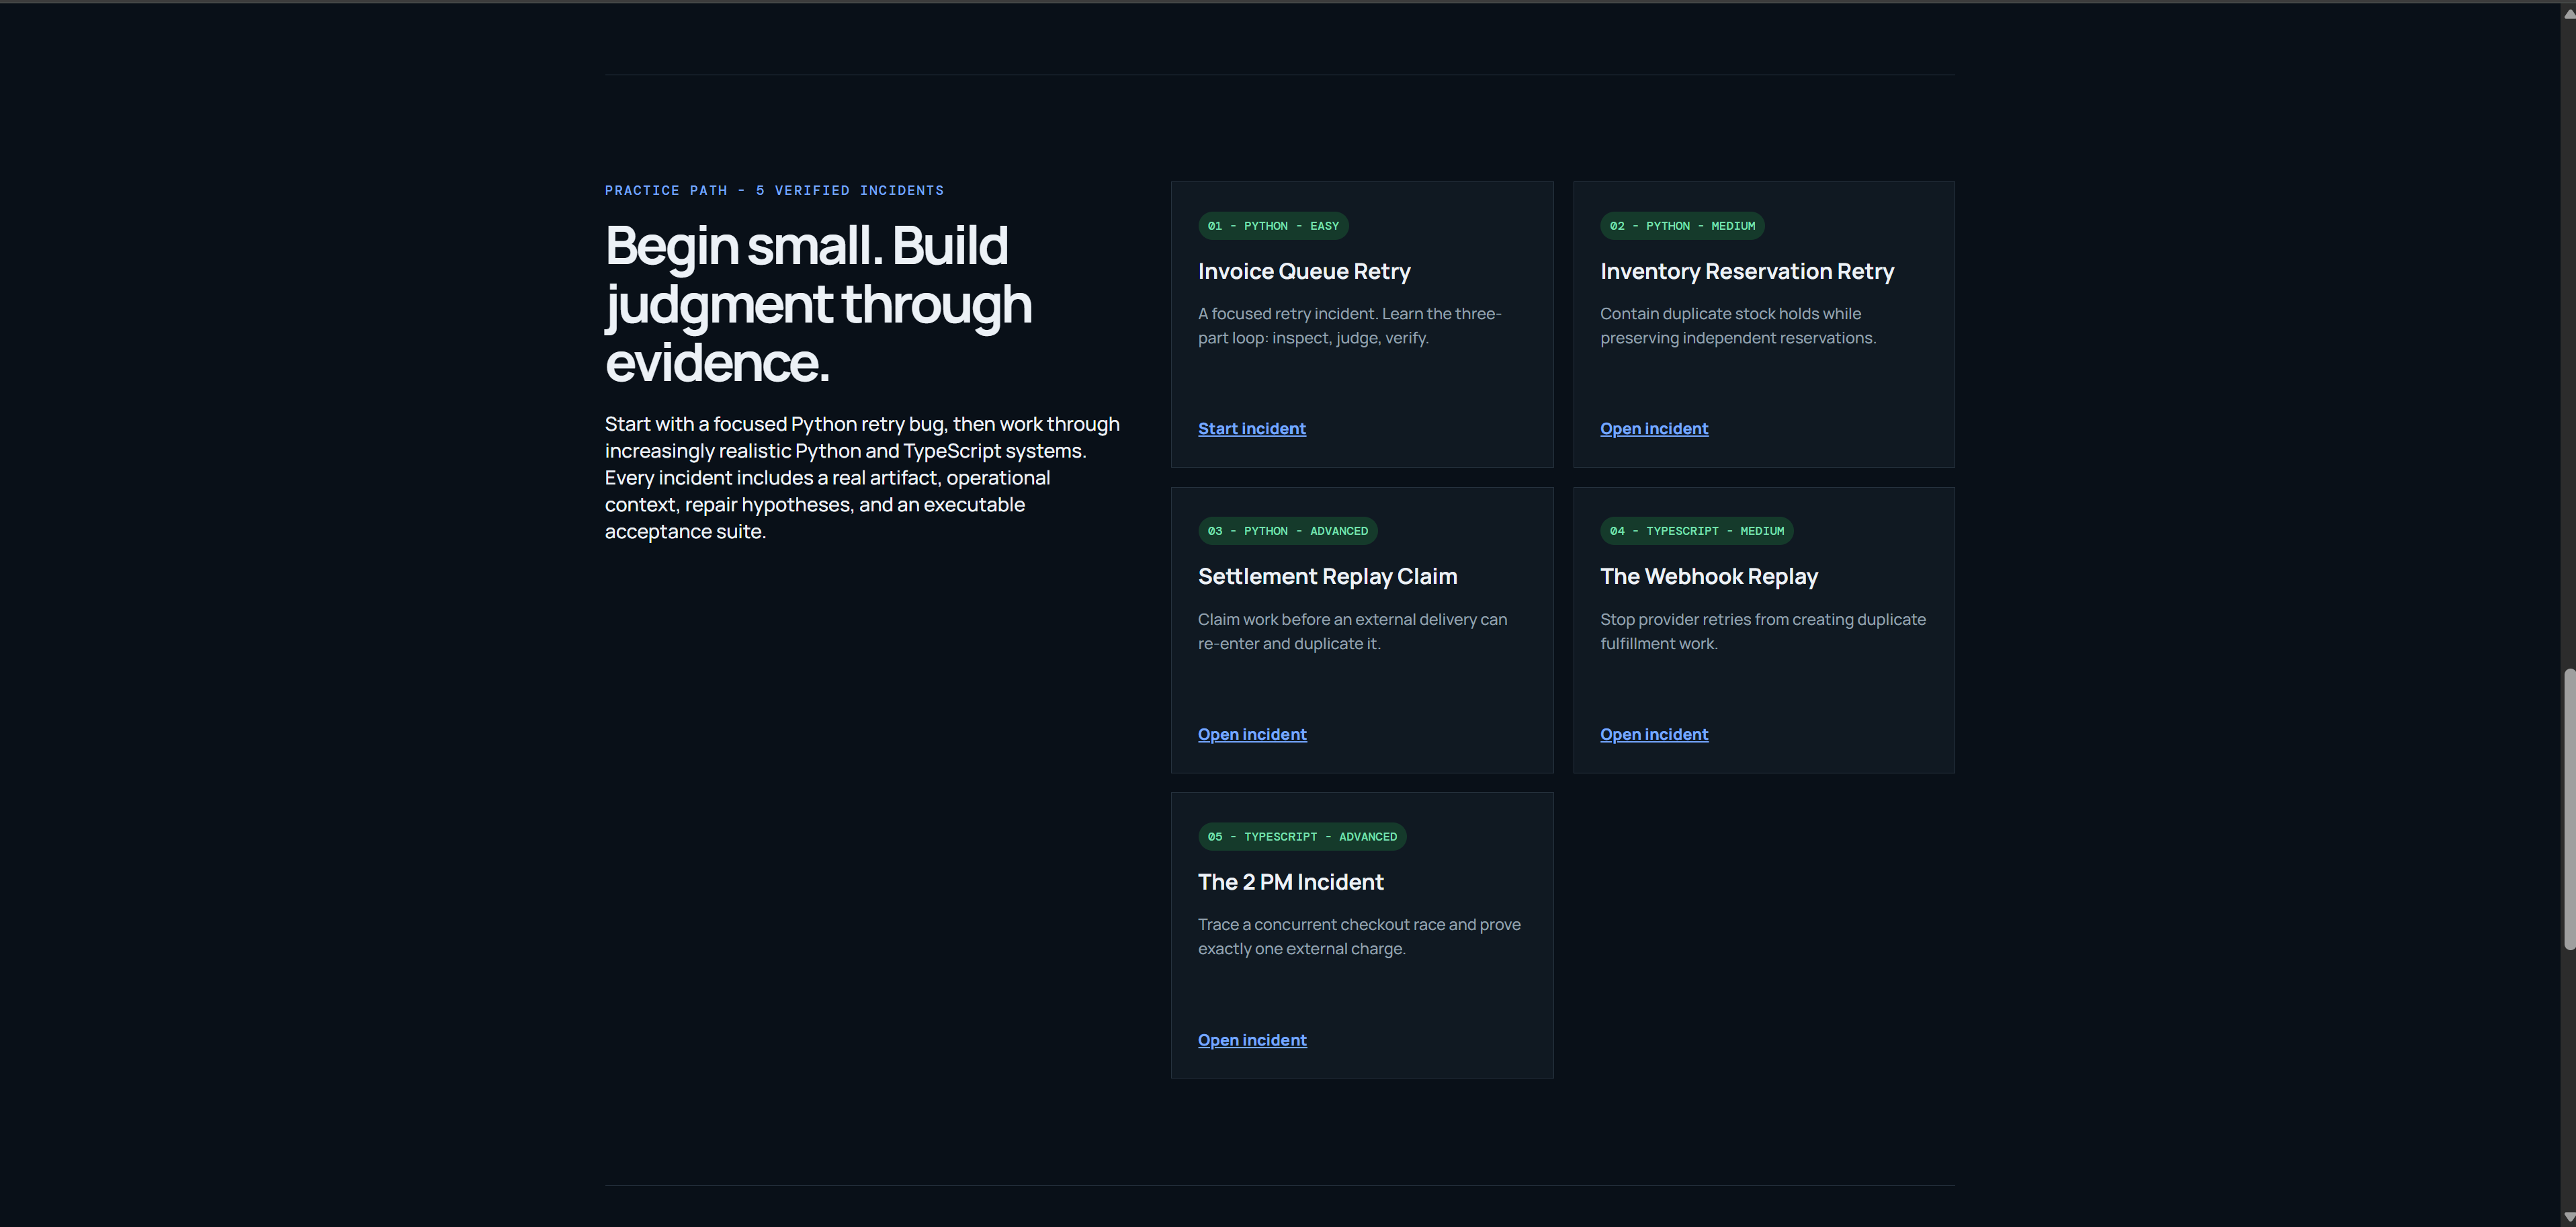Viewport: 2576px width, 1227px height.
Task: Click the Settlement Replay Claim card title
Action: (1327, 577)
